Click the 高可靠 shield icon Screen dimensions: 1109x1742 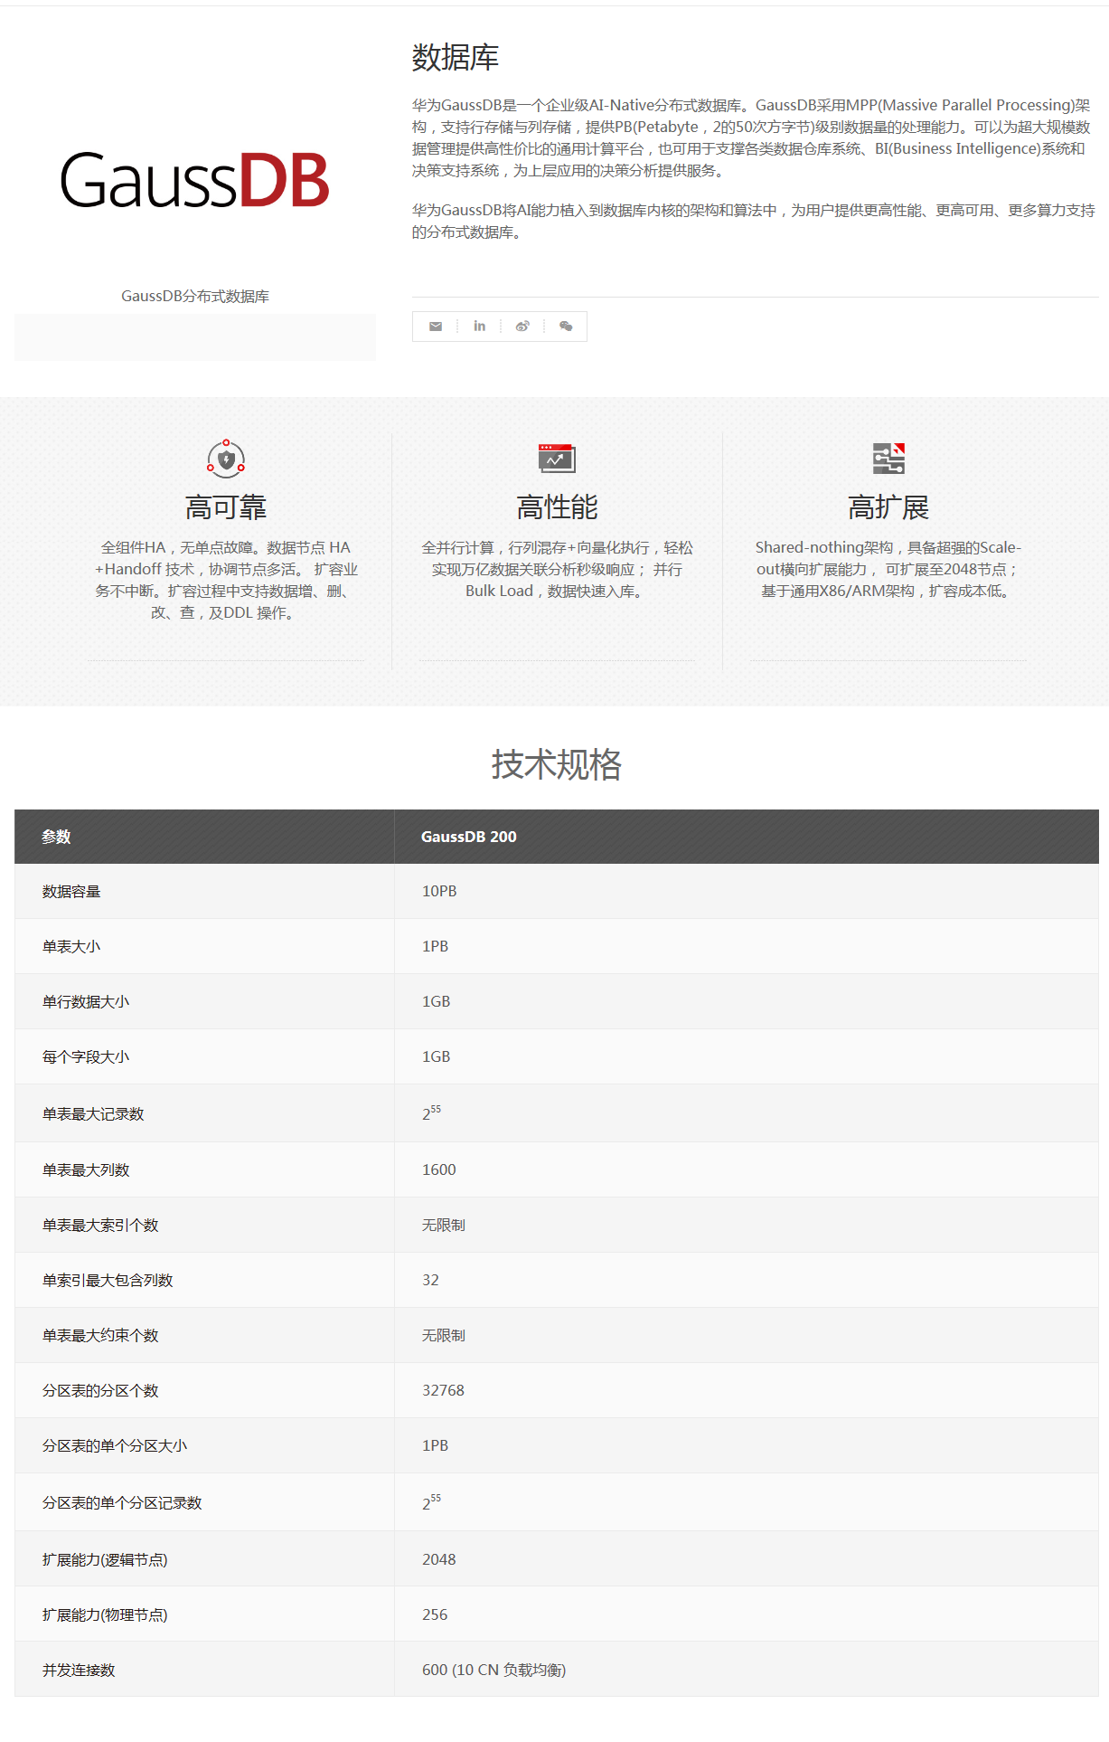click(x=226, y=459)
